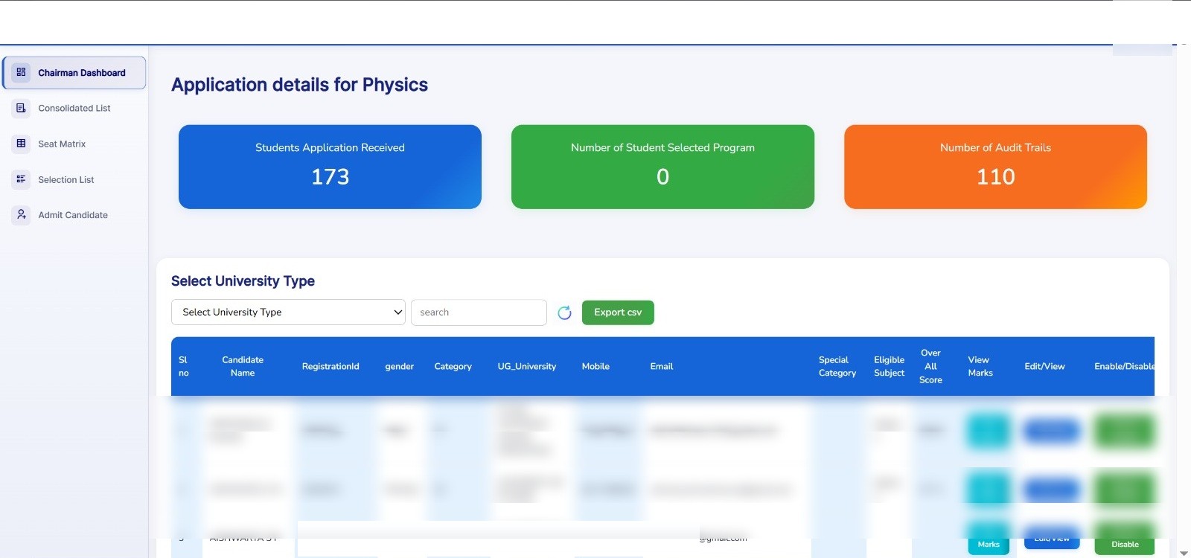This screenshot has width=1191, height=558.
Task: Click the Email column header
Action: (x=661, y=367)
